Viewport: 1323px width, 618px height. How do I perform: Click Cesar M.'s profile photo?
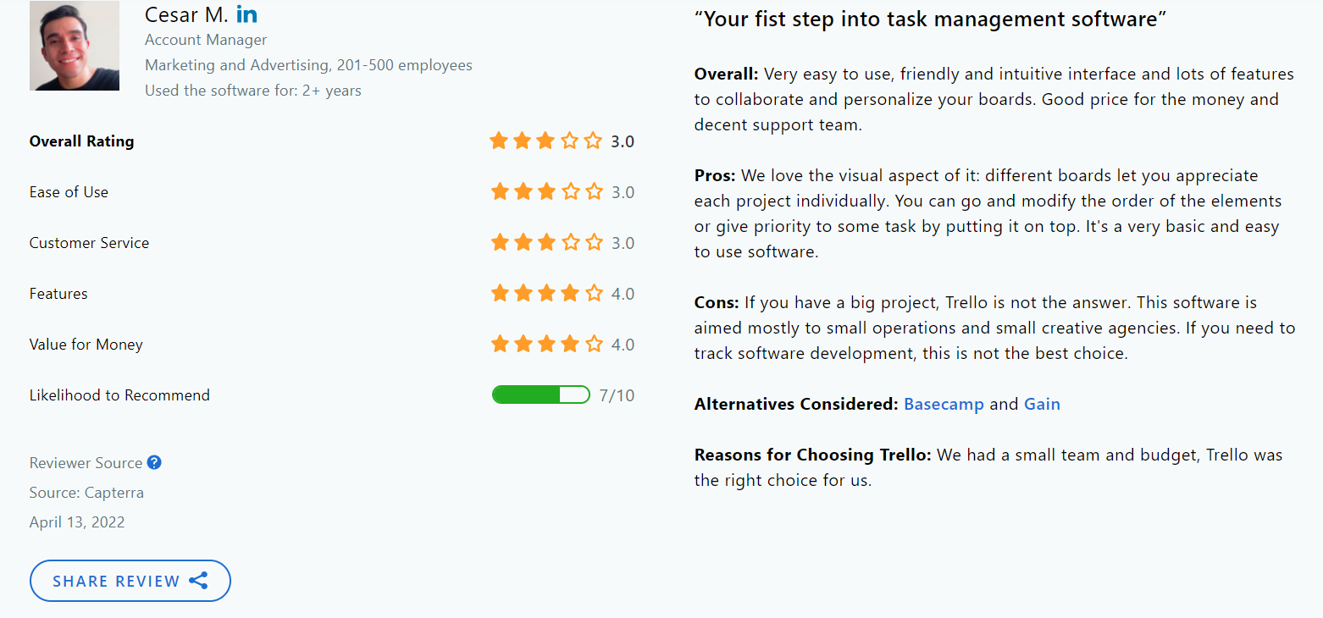click(x=75, y=46)
